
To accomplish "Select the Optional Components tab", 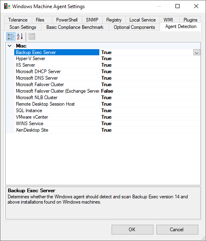I will pos(134,27).
